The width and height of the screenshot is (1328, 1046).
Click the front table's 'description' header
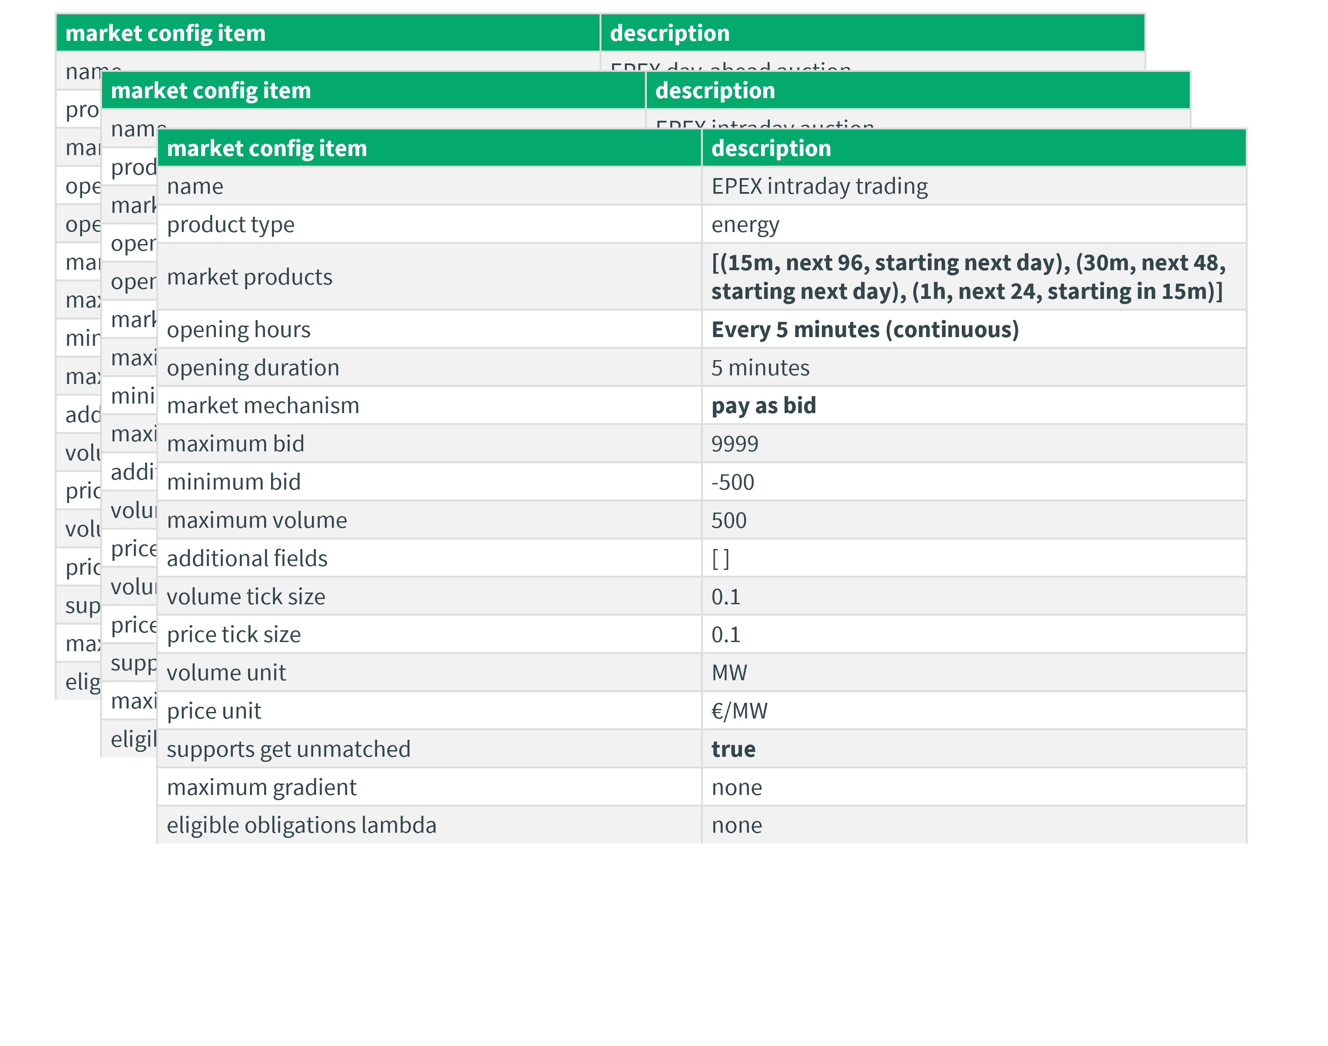(771, 148)
